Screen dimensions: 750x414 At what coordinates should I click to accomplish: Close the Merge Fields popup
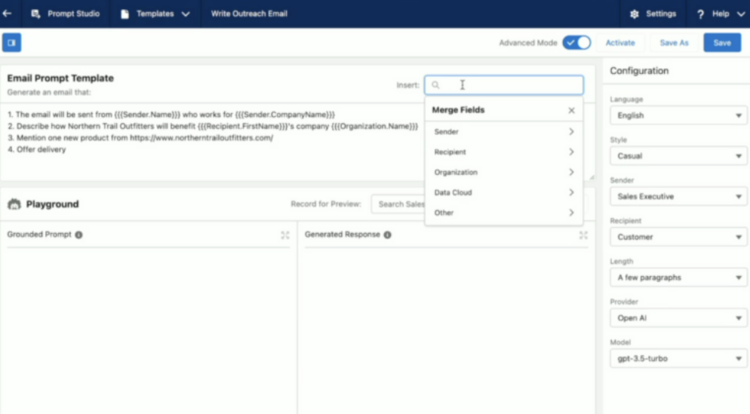click(x=571, y=110)
